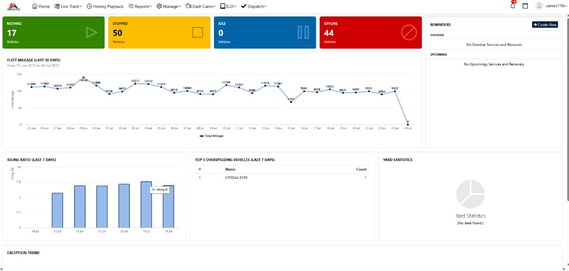Viewport: 569px width, 271px height.
Task: Click the Spinta logo icon
Action: pos(14,6)
